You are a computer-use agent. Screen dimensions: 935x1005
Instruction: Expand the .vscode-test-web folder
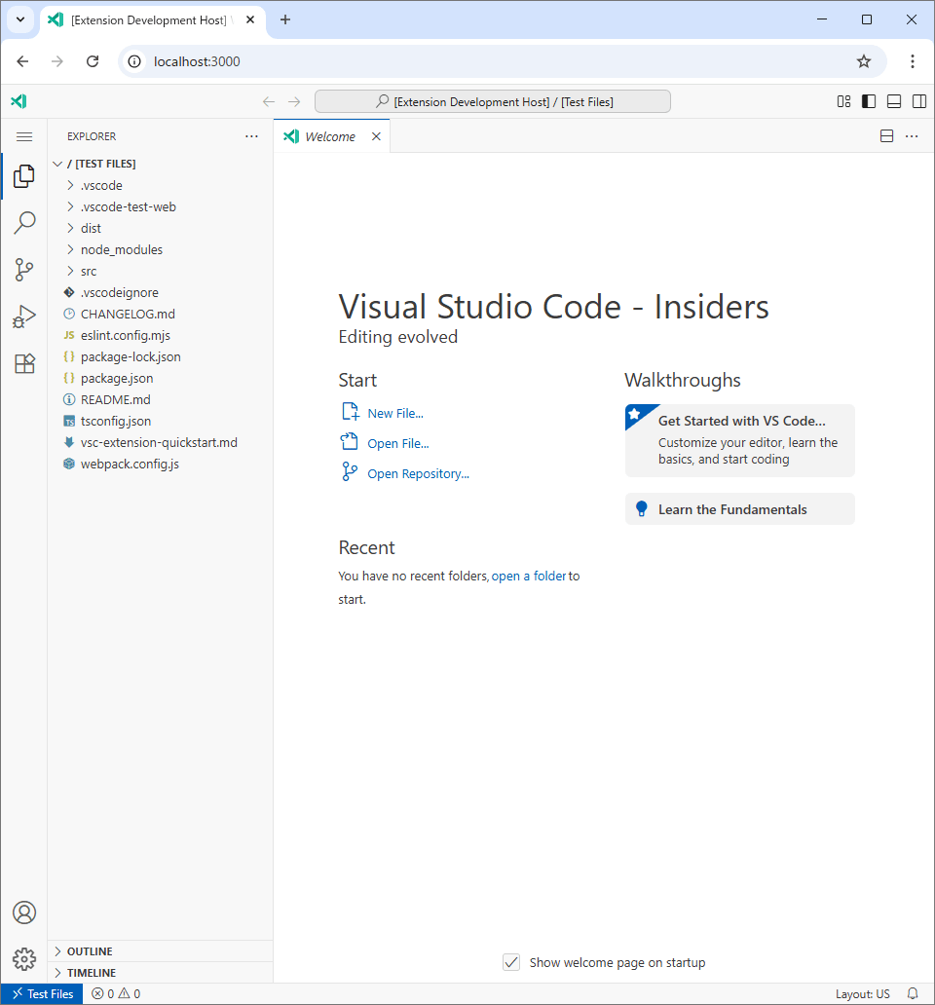160,206
